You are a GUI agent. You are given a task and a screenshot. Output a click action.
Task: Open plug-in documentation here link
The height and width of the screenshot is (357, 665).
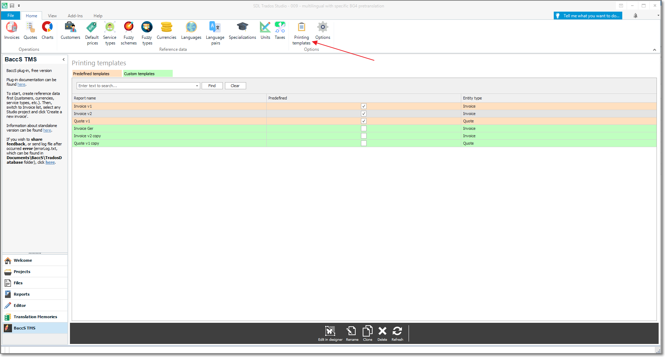(22, 84)
